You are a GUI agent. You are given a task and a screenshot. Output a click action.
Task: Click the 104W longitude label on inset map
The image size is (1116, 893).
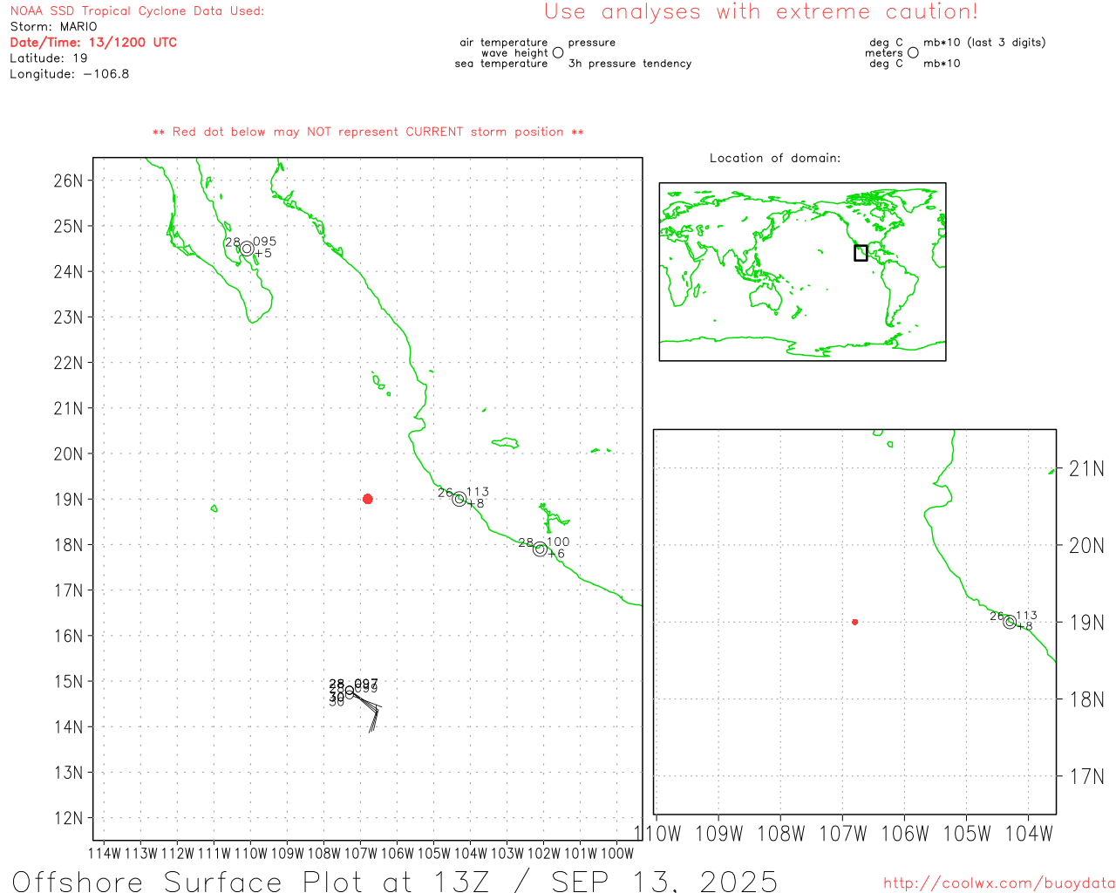(x=1029, y=834)
